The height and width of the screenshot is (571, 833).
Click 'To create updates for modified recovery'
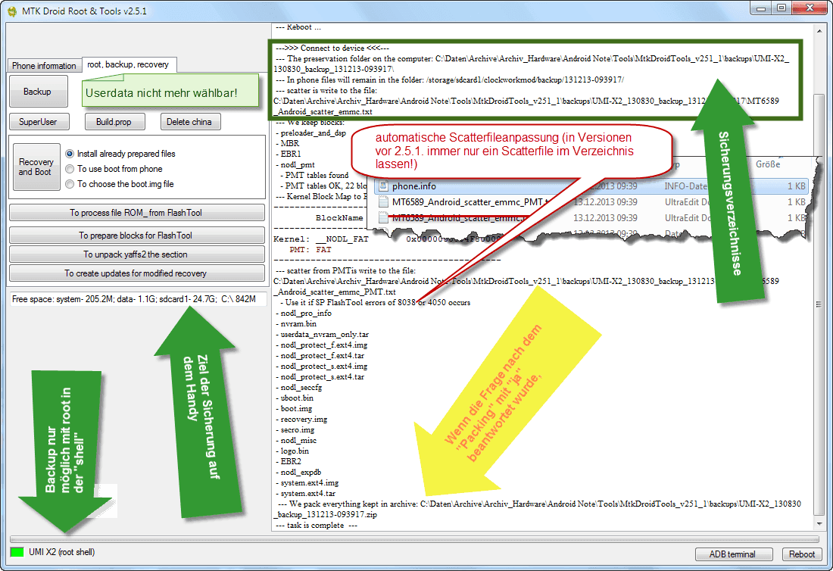[x=136, y=273]
